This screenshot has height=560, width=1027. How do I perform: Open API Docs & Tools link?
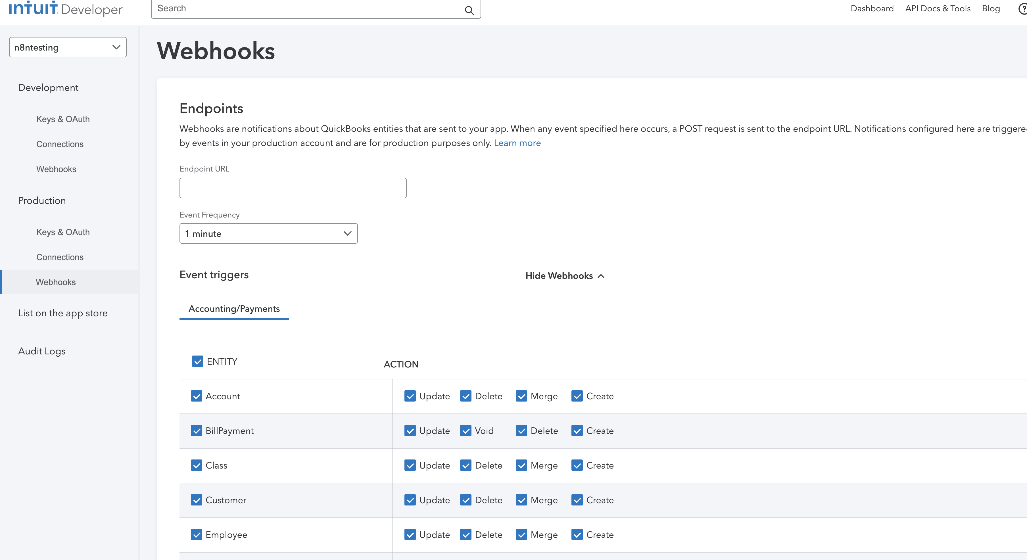coord(937,9)
